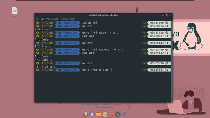The width and height of the screenshot is (210, 118).
Task: Click the terminal title bar text
Action: pyautogui.click(x=103, y=15)
